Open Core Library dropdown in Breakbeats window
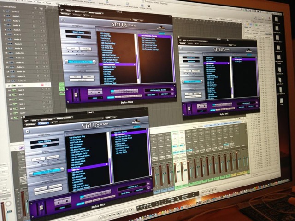The width and height of the screenshot is (295, 221). click(x=191, y=58)
